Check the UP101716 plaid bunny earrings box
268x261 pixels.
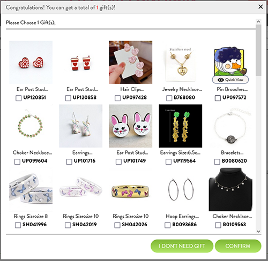click(69, 162)
